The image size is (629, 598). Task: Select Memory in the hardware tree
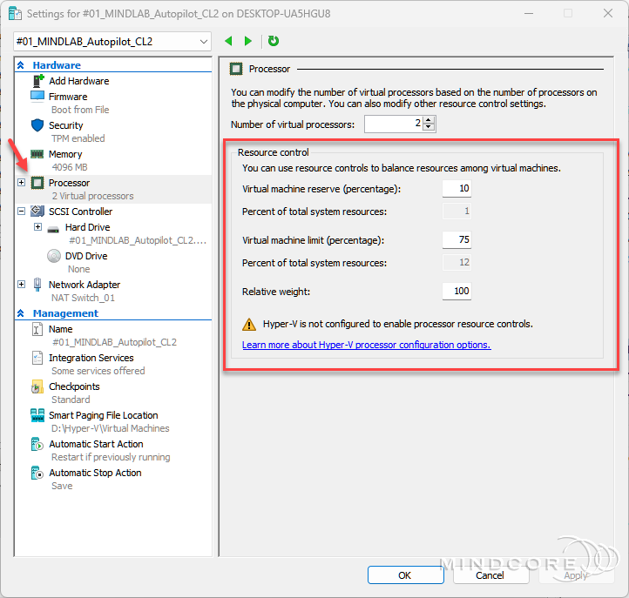click(65, 154)
